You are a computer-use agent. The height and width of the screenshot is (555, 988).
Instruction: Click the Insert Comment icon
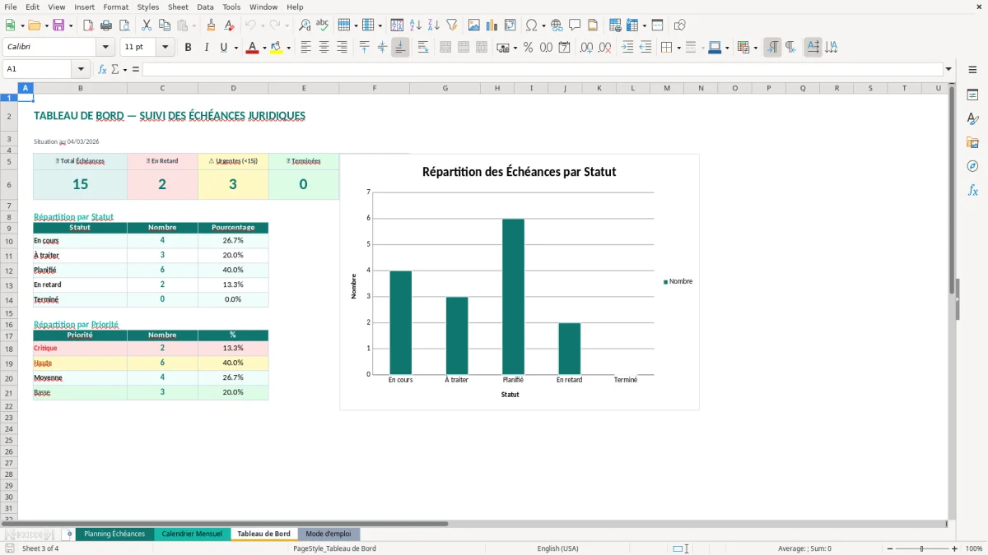point(575,25)
